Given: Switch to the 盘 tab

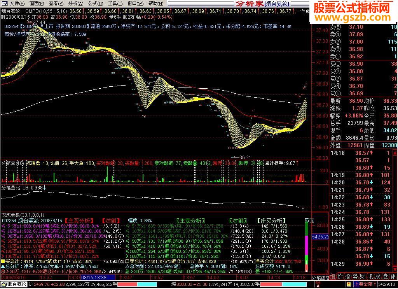Looking at the screenshot, I should [x=386, y=277].
